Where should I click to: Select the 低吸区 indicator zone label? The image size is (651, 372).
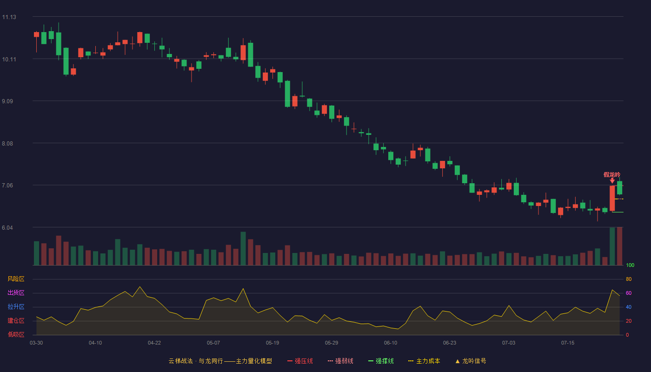(16, 334)
